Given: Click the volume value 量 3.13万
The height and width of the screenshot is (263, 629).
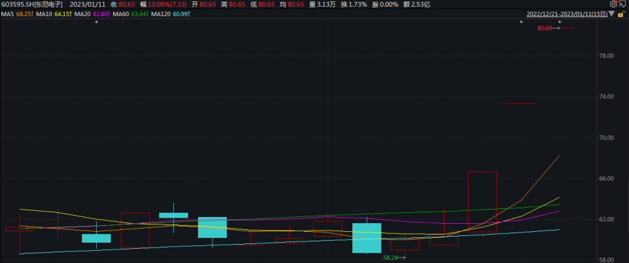Looking at the screenshot, I should pos(323,5).
